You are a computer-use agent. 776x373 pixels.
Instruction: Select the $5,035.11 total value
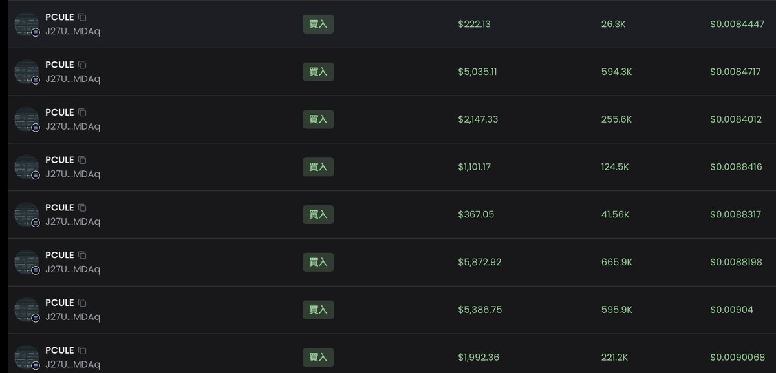coord(477,72)
